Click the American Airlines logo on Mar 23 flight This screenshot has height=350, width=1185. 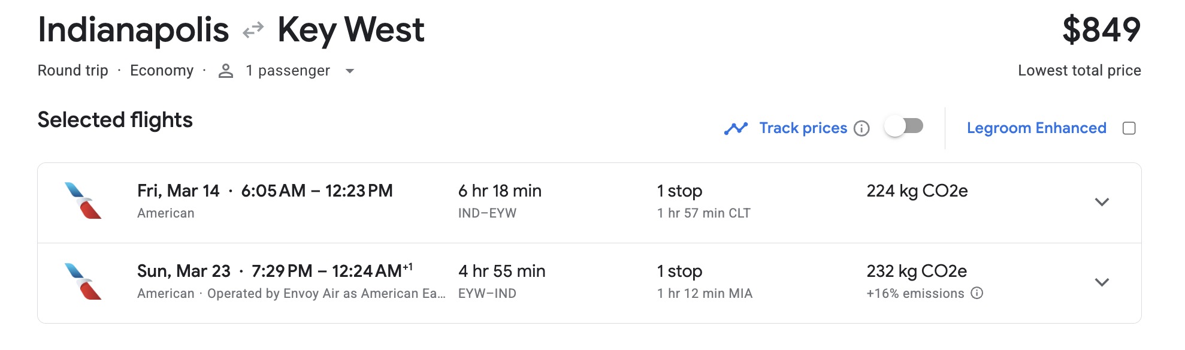click(x=83, y=282)
